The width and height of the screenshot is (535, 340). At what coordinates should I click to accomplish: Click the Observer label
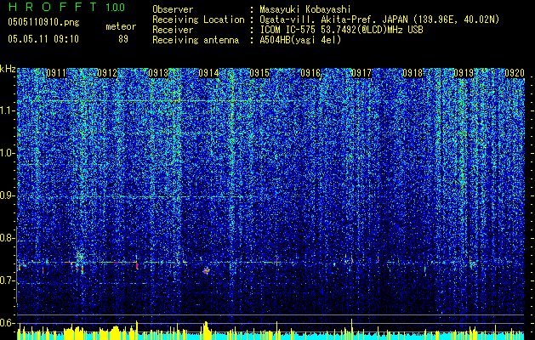tap(173, 9)
